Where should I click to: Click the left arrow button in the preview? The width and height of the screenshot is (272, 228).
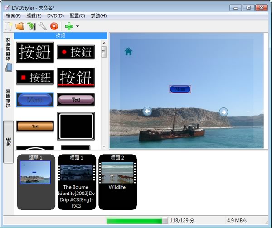(x=147, y=111)
